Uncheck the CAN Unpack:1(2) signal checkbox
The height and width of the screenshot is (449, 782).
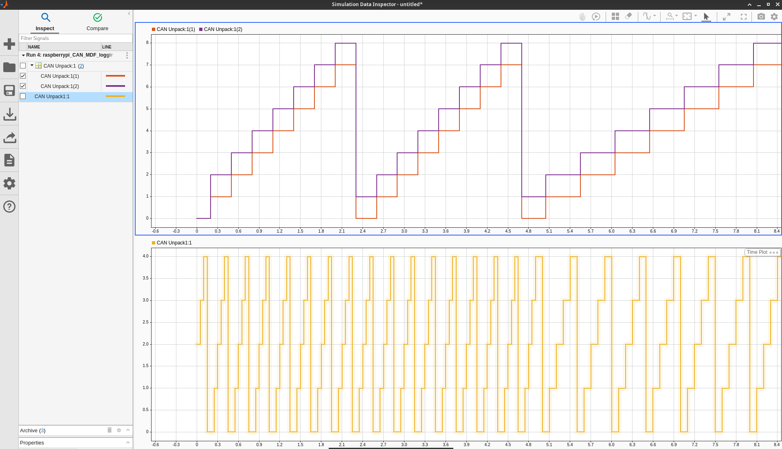(x=23, y=86)
